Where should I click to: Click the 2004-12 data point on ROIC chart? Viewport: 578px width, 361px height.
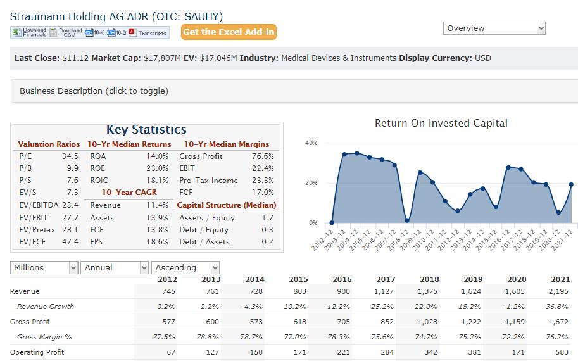357,153
